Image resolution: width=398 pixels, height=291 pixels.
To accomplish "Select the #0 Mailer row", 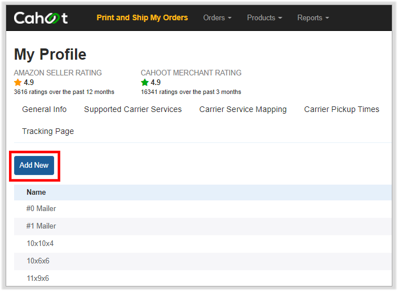I will pos(203,209).
